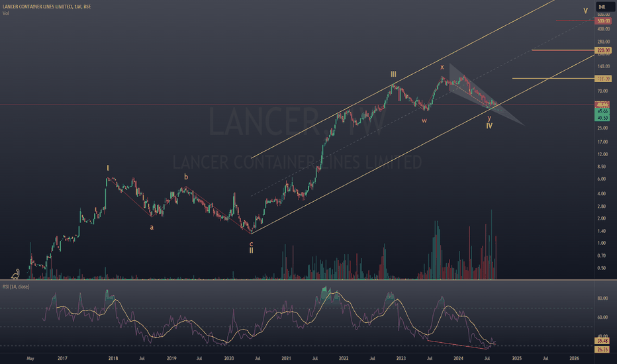Click the 25.00 price scale label
This screenshot has height=364, width=617.
(x=602, y=128)
